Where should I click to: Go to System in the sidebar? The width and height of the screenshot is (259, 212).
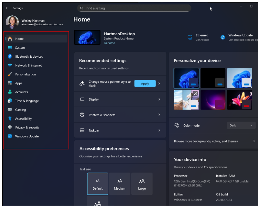click(x=20, y=48)
